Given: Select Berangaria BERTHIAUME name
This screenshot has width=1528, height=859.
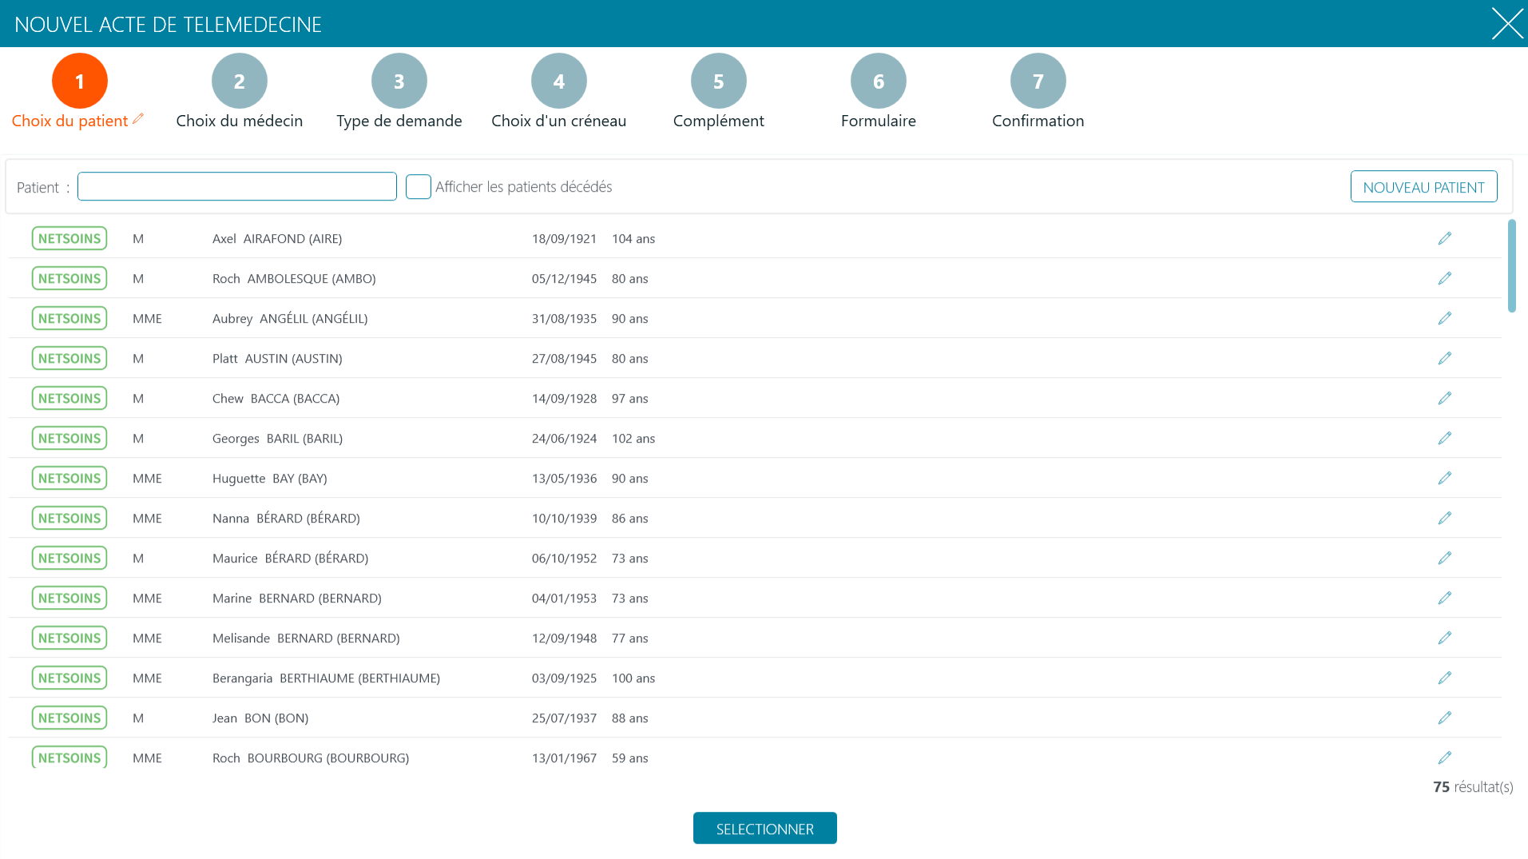Looking at the screenshot, I should 326,678.
